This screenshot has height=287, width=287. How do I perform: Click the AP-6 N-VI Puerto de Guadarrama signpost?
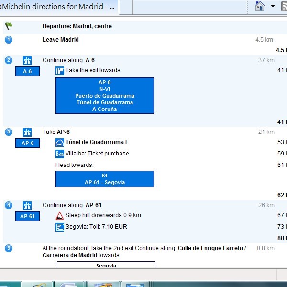[x=105, y=96]
